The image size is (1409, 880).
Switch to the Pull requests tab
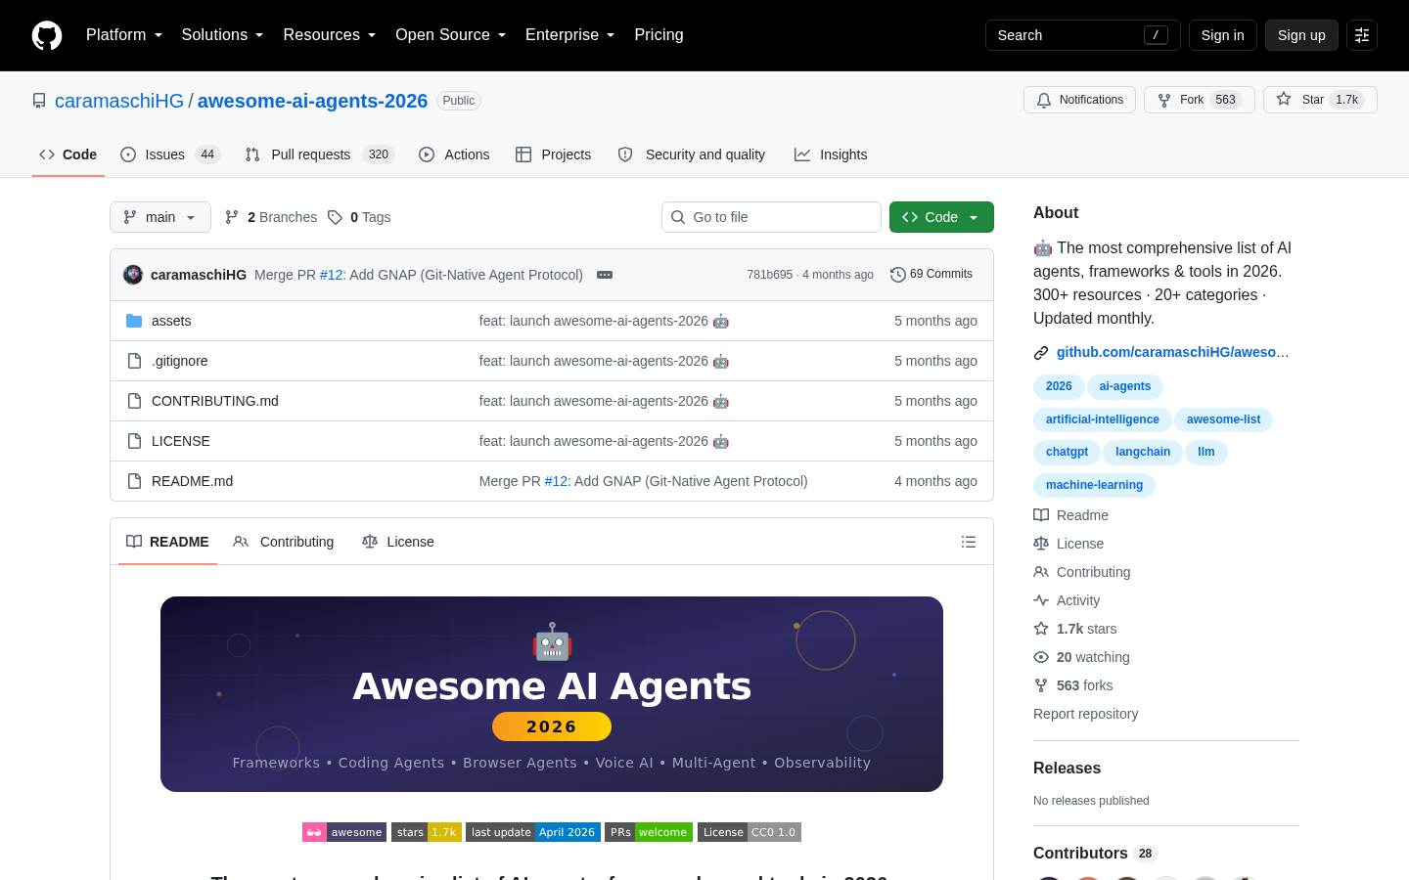[x=319, y=154]
